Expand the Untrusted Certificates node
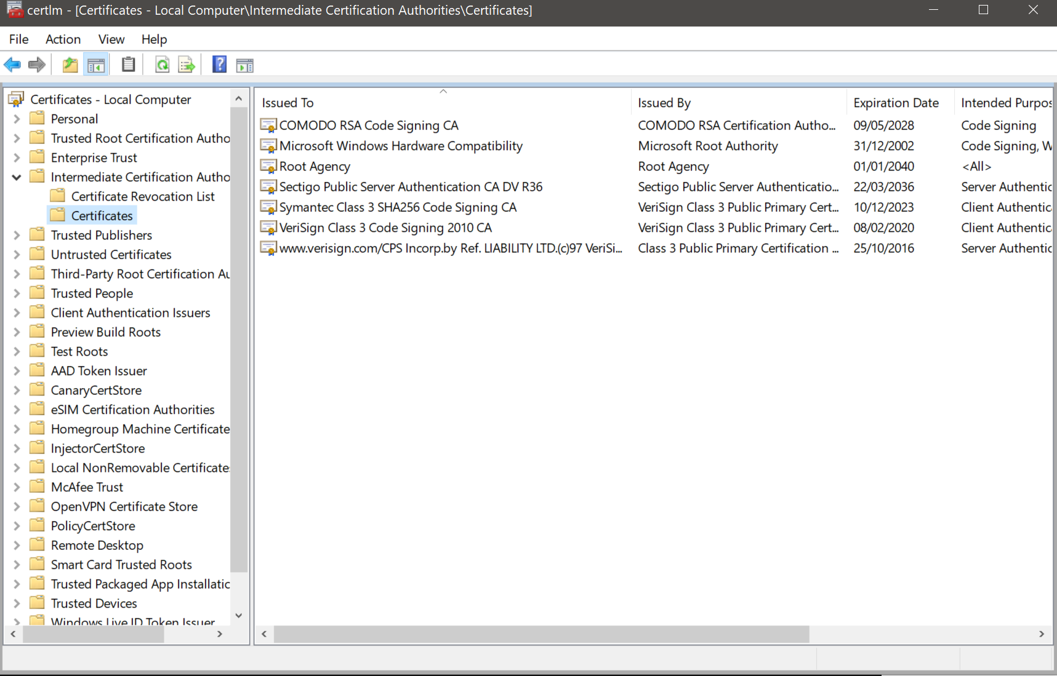The width and height of the screenshot is (1057, 676). click(x=17, y=255)
